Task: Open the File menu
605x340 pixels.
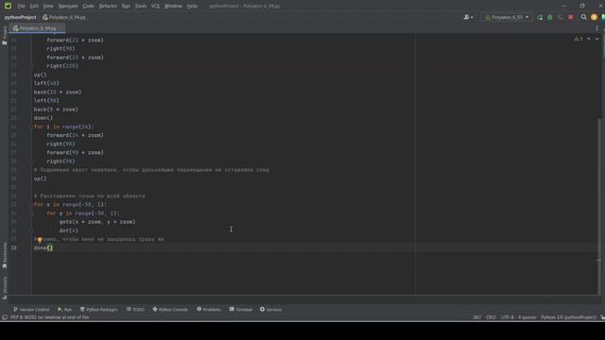Action: 21,6
